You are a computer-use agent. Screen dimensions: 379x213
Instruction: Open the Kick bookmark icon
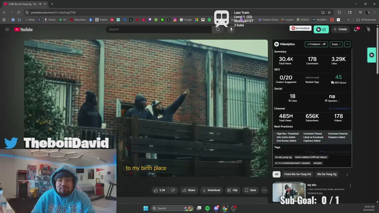point(162,20)
